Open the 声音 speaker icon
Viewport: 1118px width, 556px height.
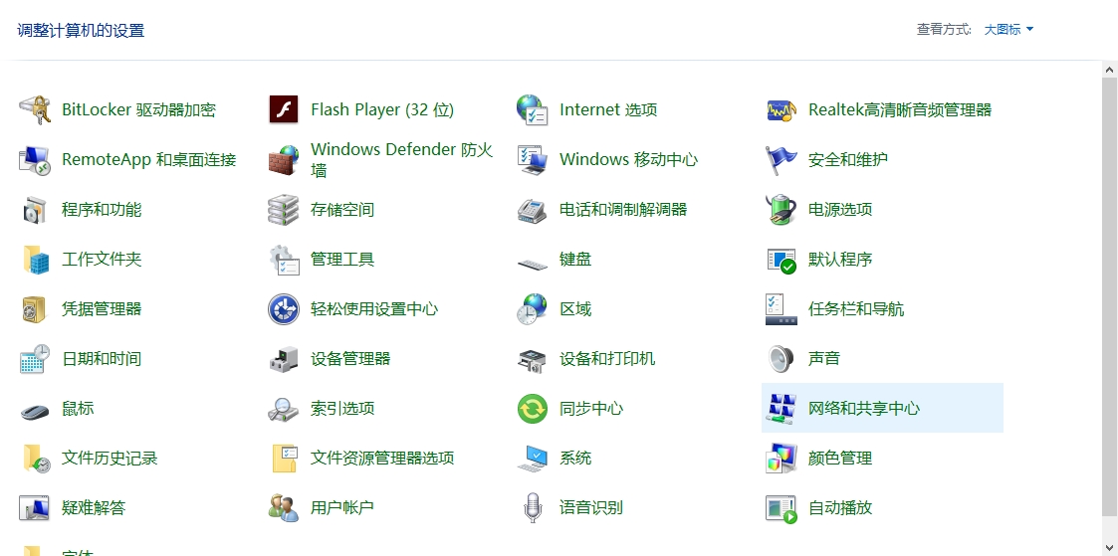pyautogui.click(x=781, y=358)
